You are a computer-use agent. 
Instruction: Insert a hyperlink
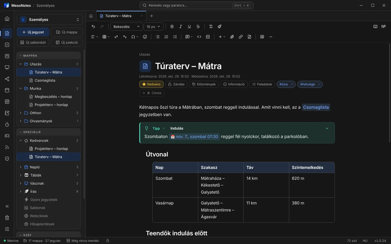(241, 37)
